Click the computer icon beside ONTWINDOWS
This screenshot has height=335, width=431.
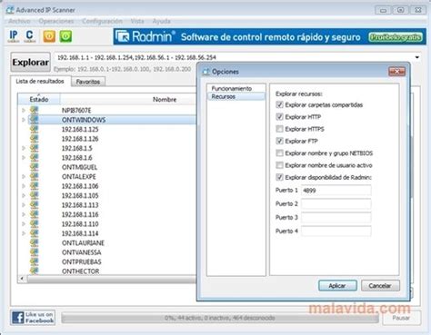click(34, 120)
